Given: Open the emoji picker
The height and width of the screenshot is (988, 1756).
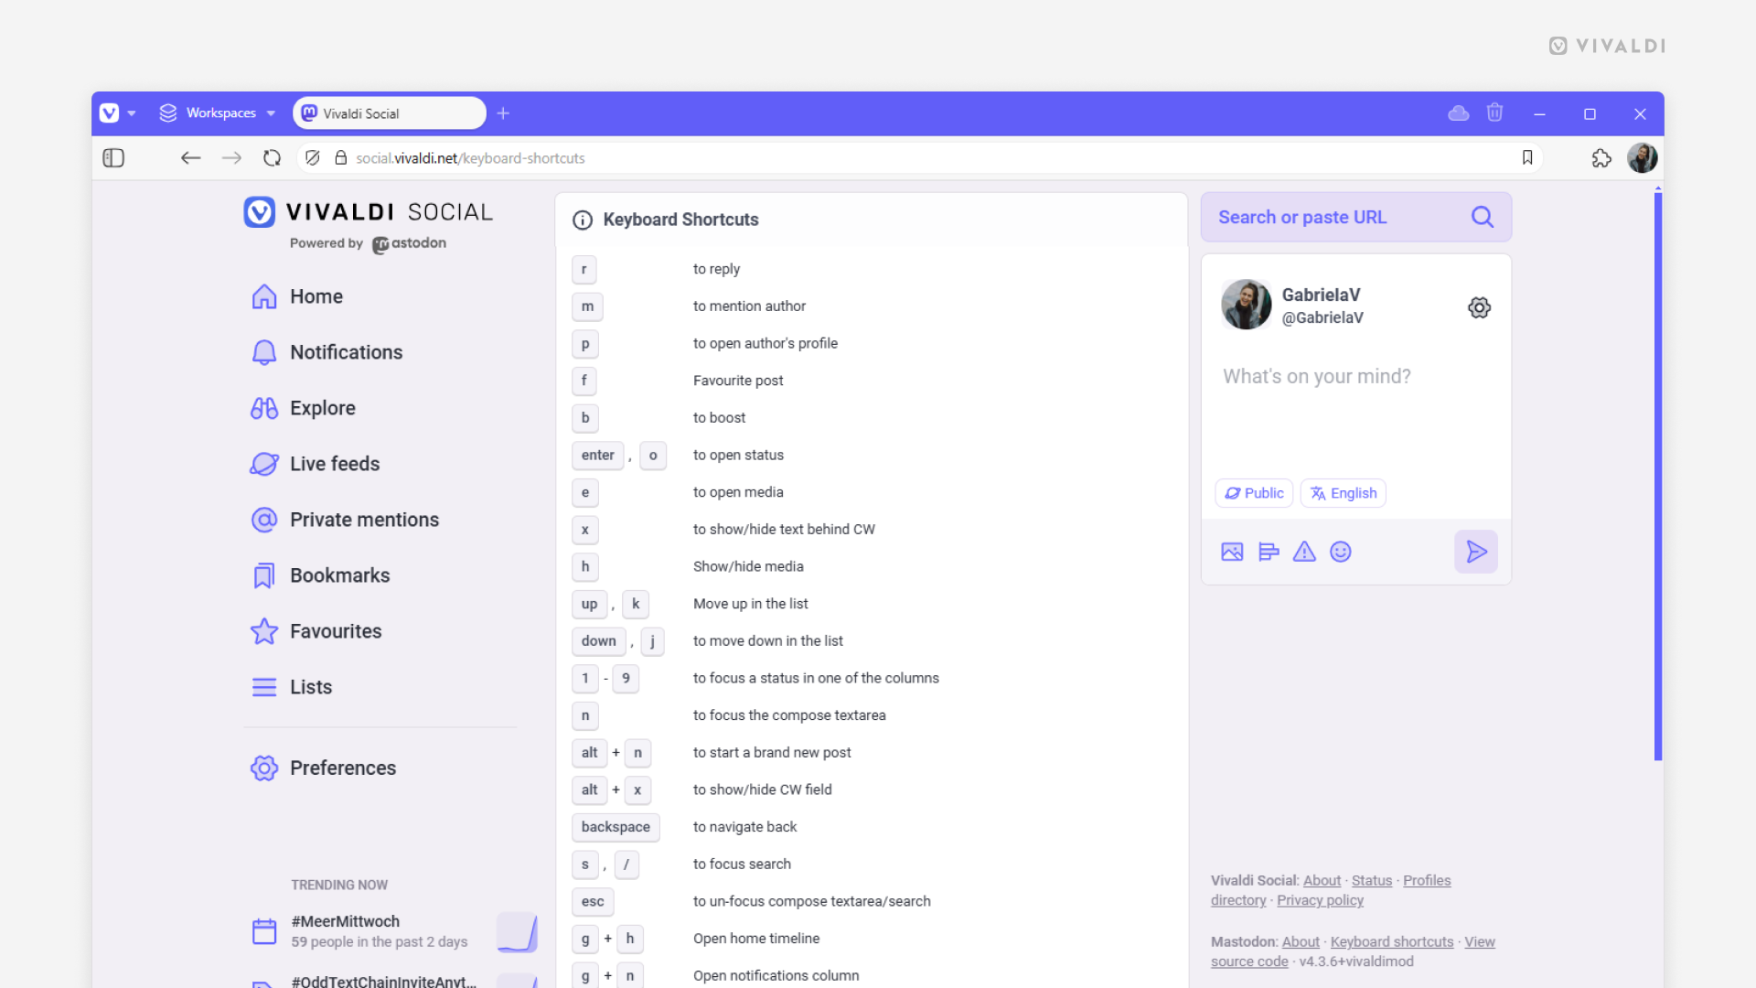Looking at the screenshot, I should [1341, 552].
